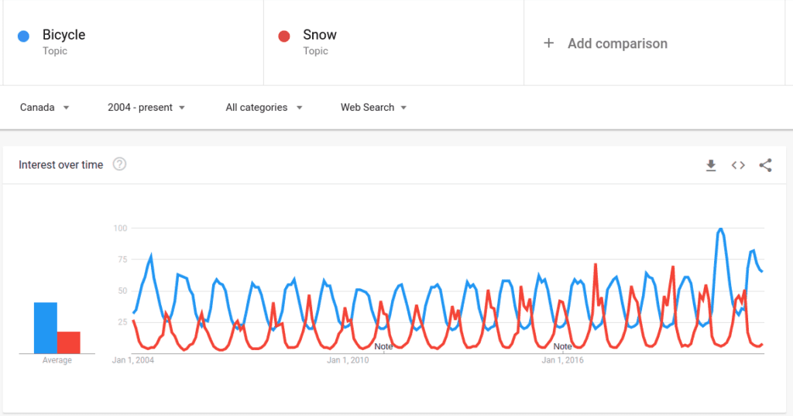Click the red Snow topic dot
Viewport: 793px width, 416px height.
[x=284, y=36]
